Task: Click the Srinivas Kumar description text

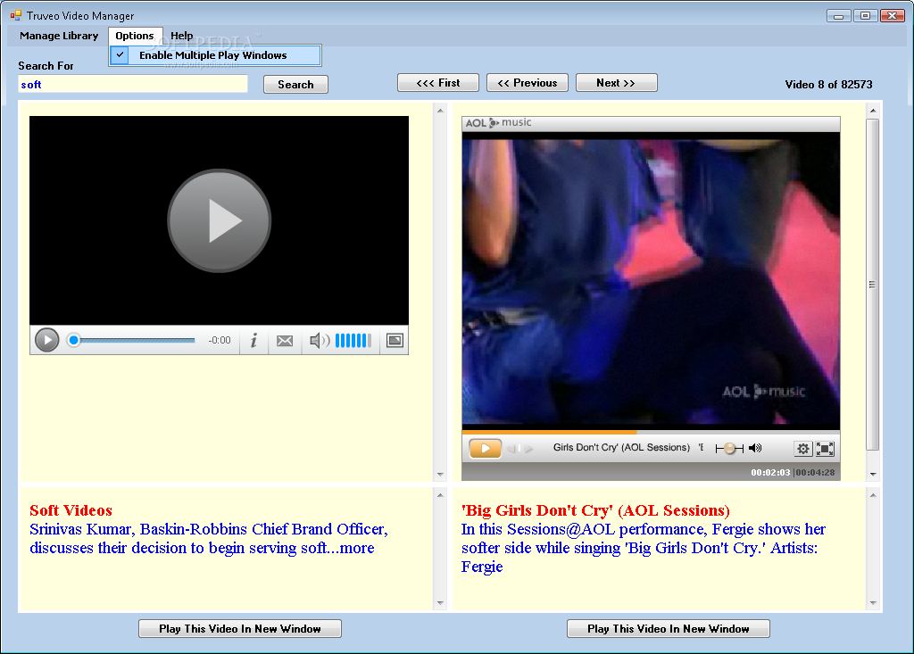Action: (x=209, y=539)
